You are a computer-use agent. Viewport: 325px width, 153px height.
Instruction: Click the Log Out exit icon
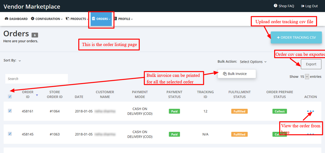[303, 6]
